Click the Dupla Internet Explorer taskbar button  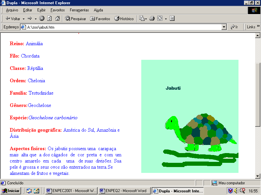click(x=178, y=191)
